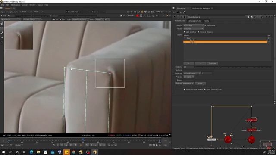Switch to the Background Renders tab

tap(201, 8)
